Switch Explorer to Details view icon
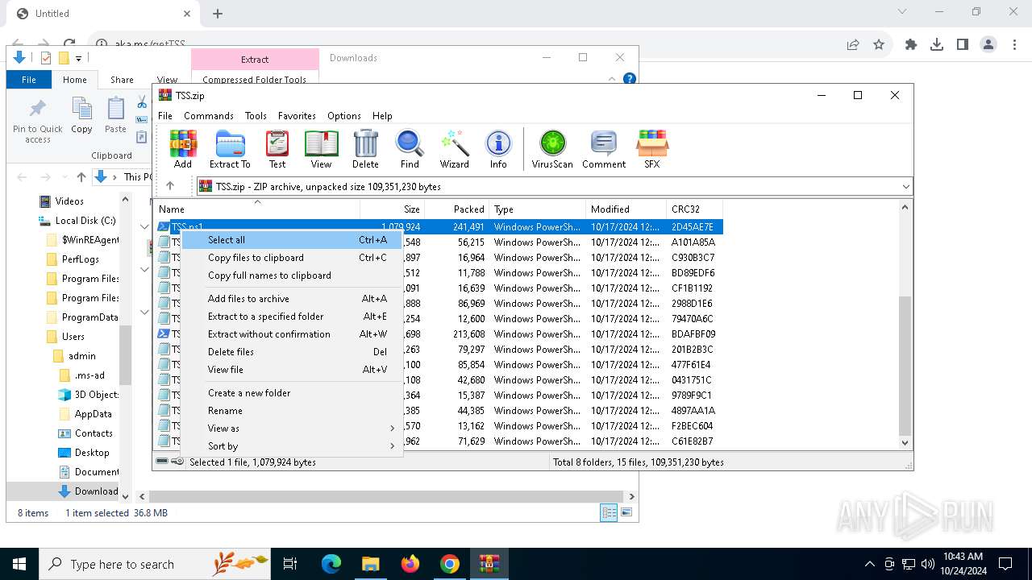The height and width of the screenshot is (580, 1032). [609, 512]
